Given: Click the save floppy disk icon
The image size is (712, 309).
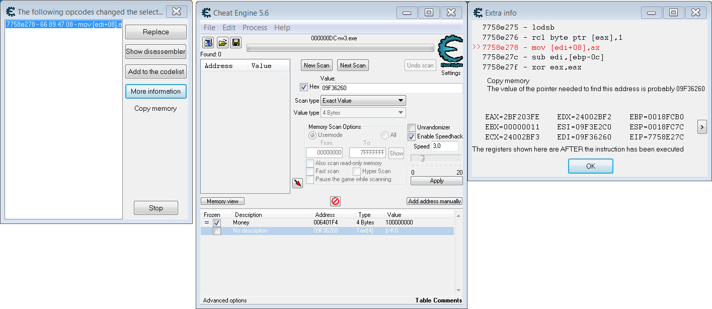Looking at the screenshot, I should (235, 43).
